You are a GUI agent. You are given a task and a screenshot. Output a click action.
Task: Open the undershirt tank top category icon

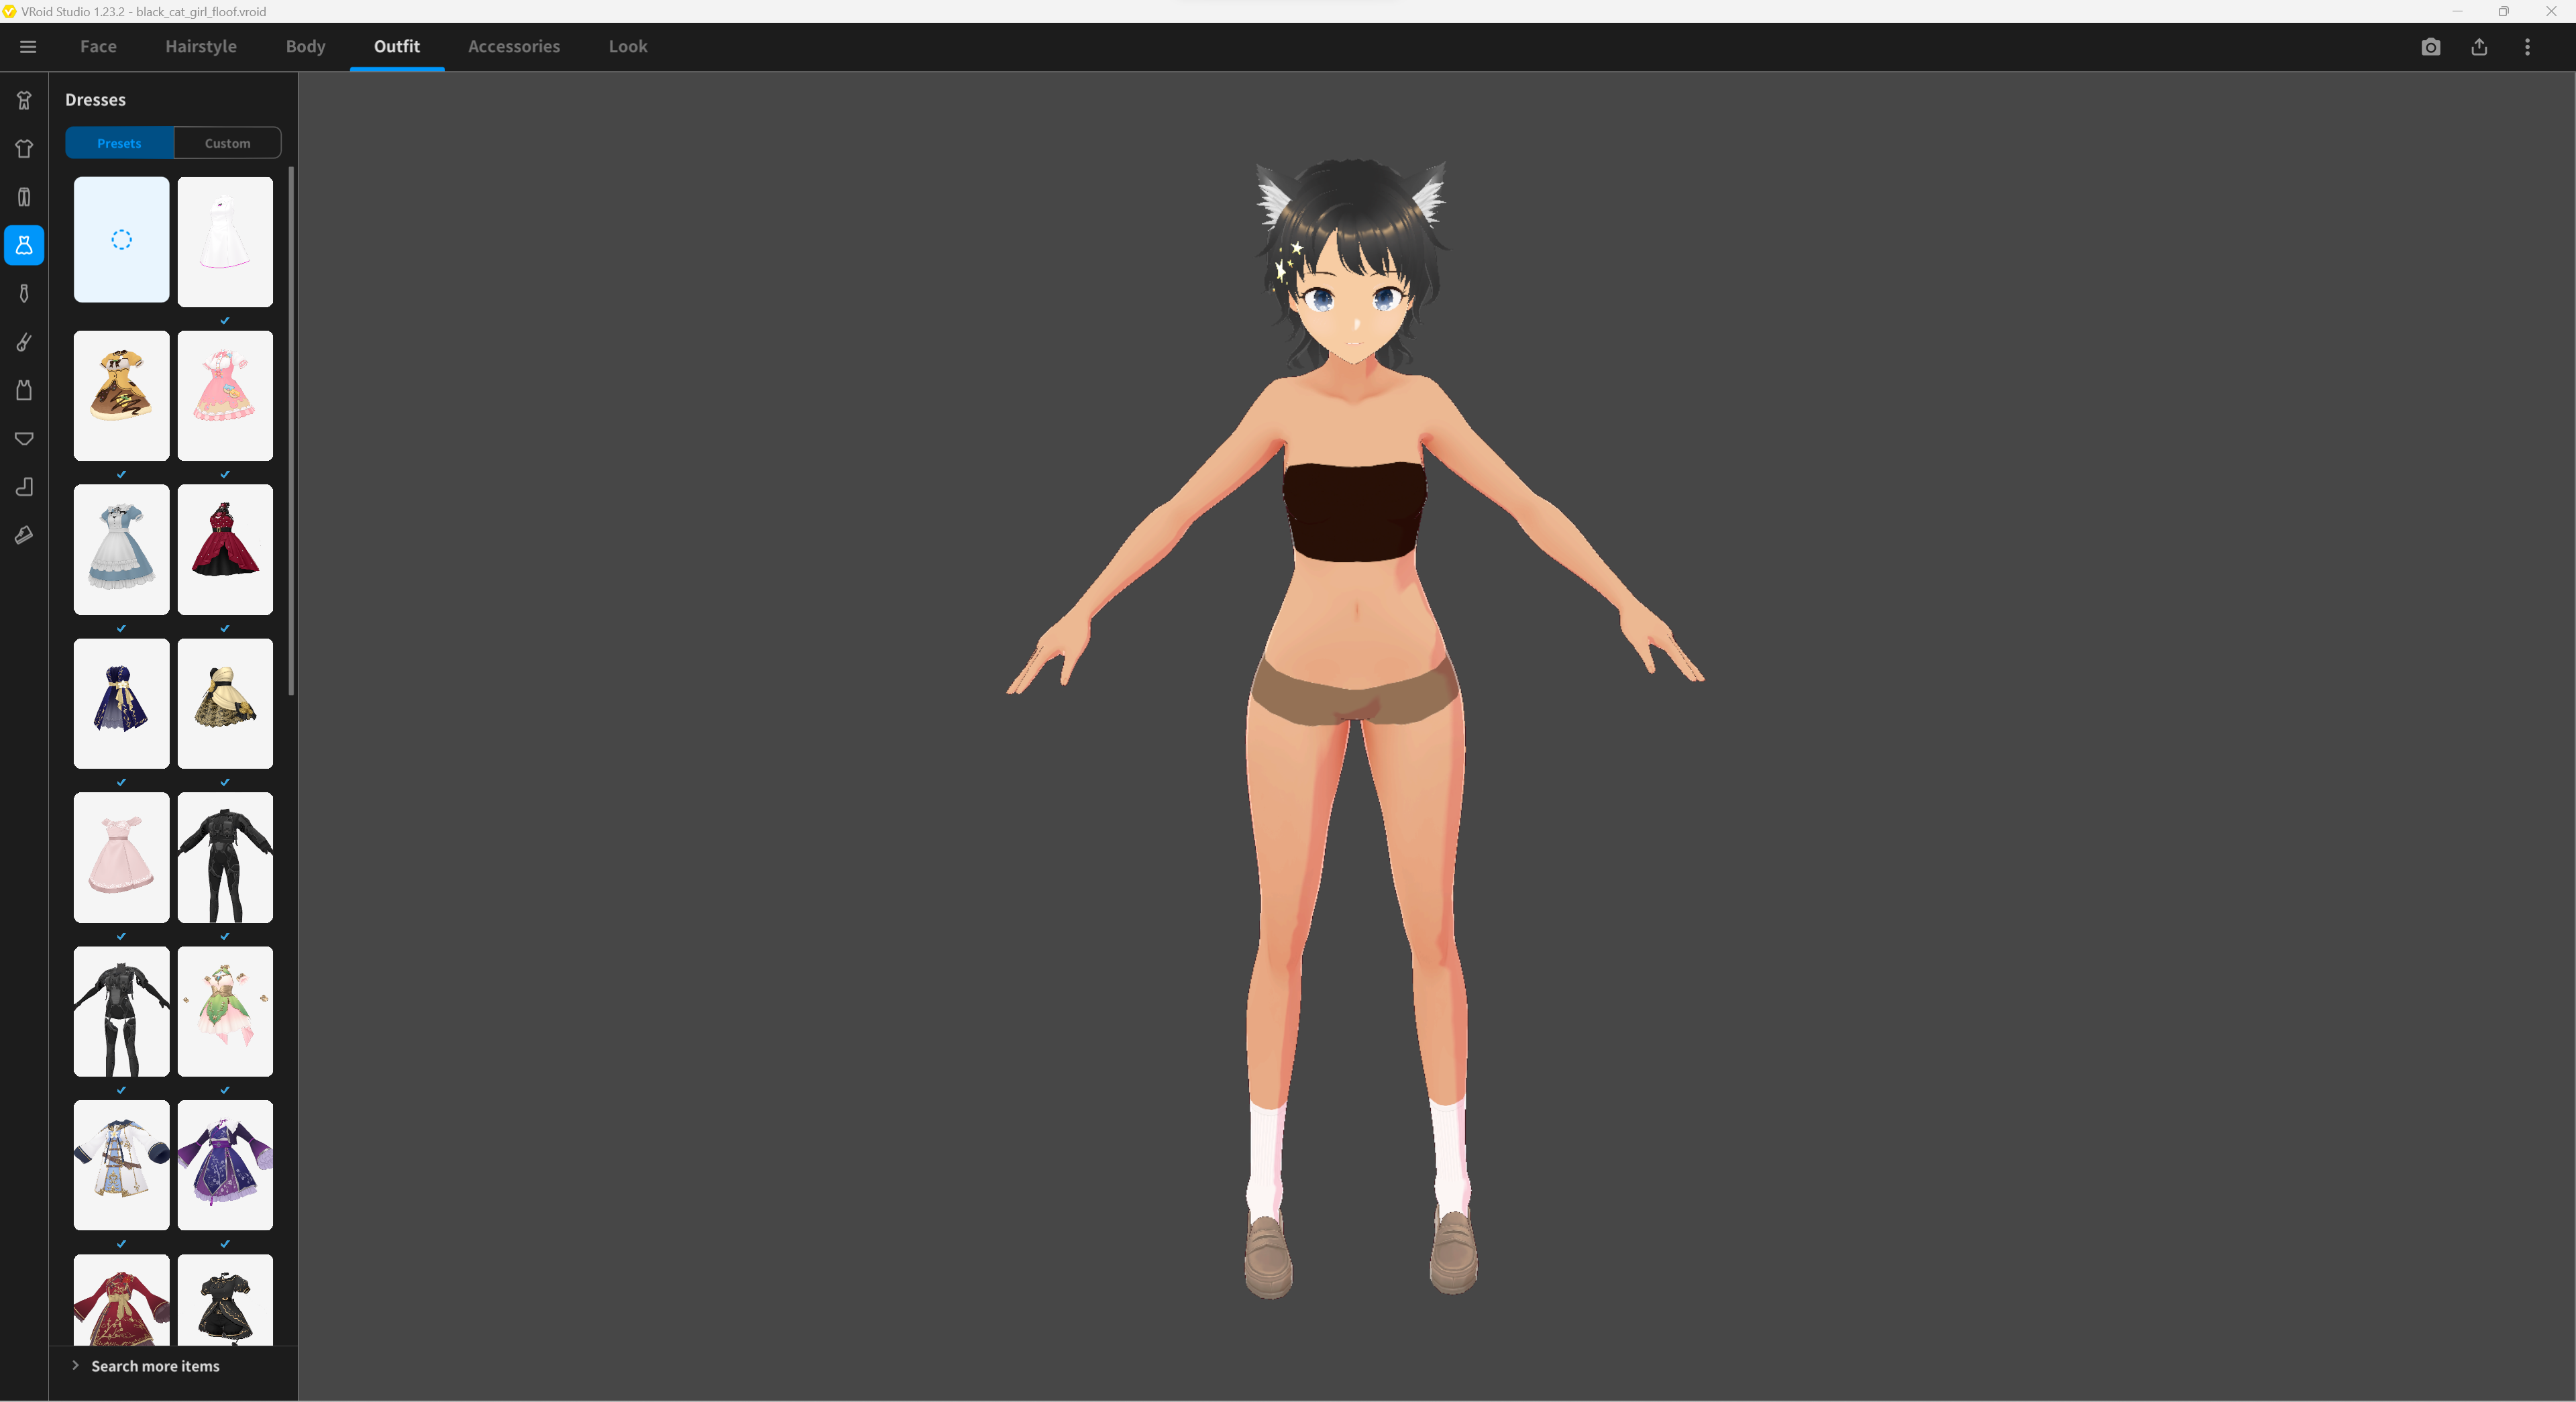click(x=24, y=390)
